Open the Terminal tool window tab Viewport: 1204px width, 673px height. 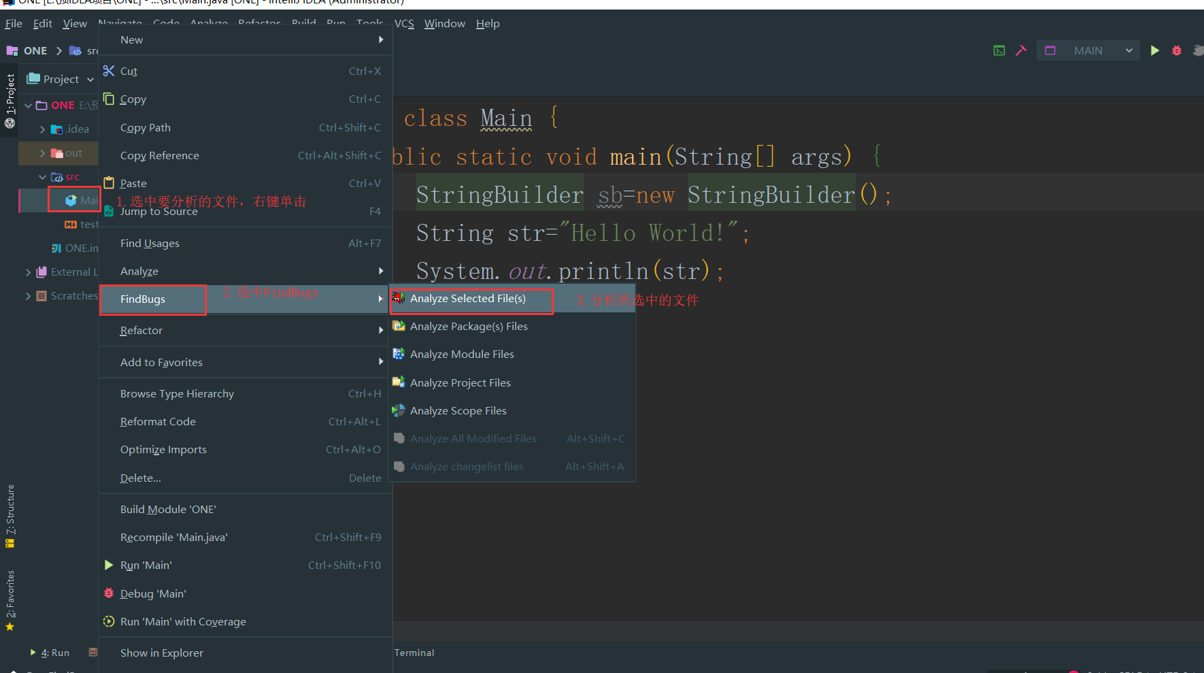(x=414, y=653)
